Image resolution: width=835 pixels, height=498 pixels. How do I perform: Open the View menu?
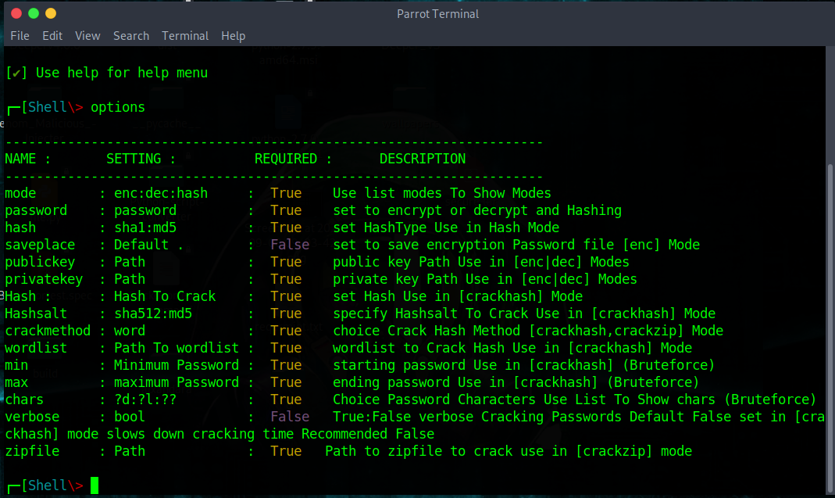click(x=87, y=36)
